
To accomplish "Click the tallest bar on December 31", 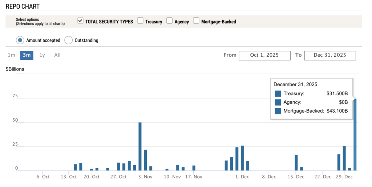I will tap(355, 134).
